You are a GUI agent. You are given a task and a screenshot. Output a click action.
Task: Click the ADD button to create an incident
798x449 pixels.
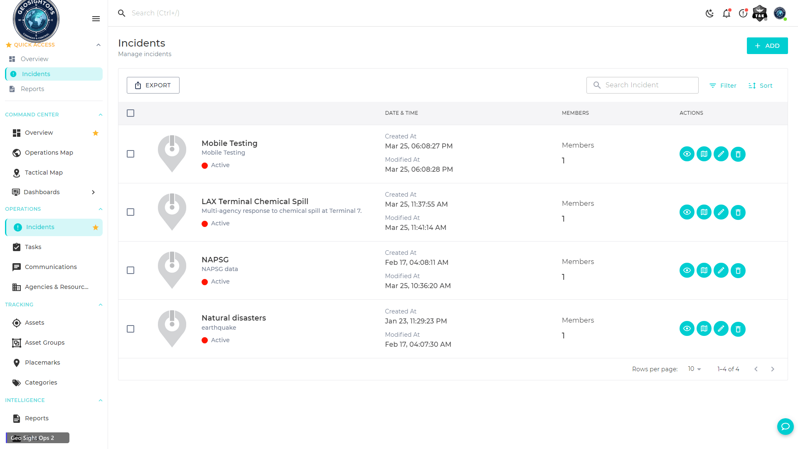(x=767, y=46)
